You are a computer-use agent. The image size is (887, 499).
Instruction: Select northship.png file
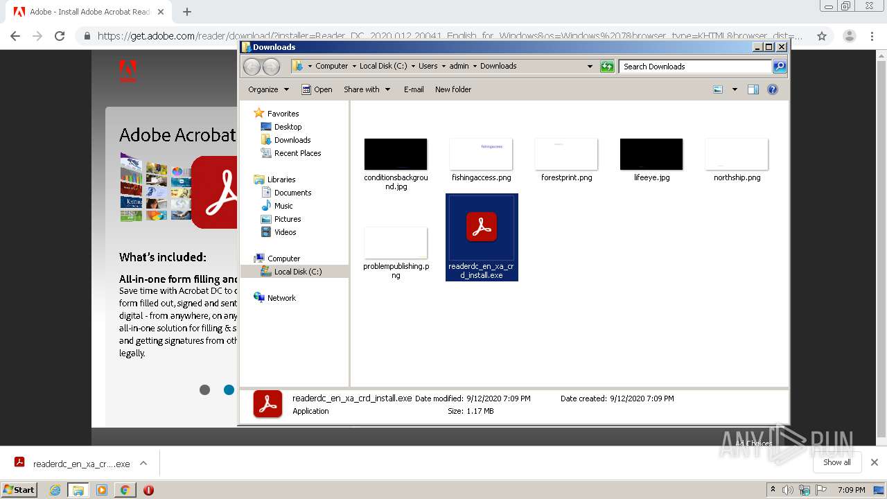(x=737, y=160)
